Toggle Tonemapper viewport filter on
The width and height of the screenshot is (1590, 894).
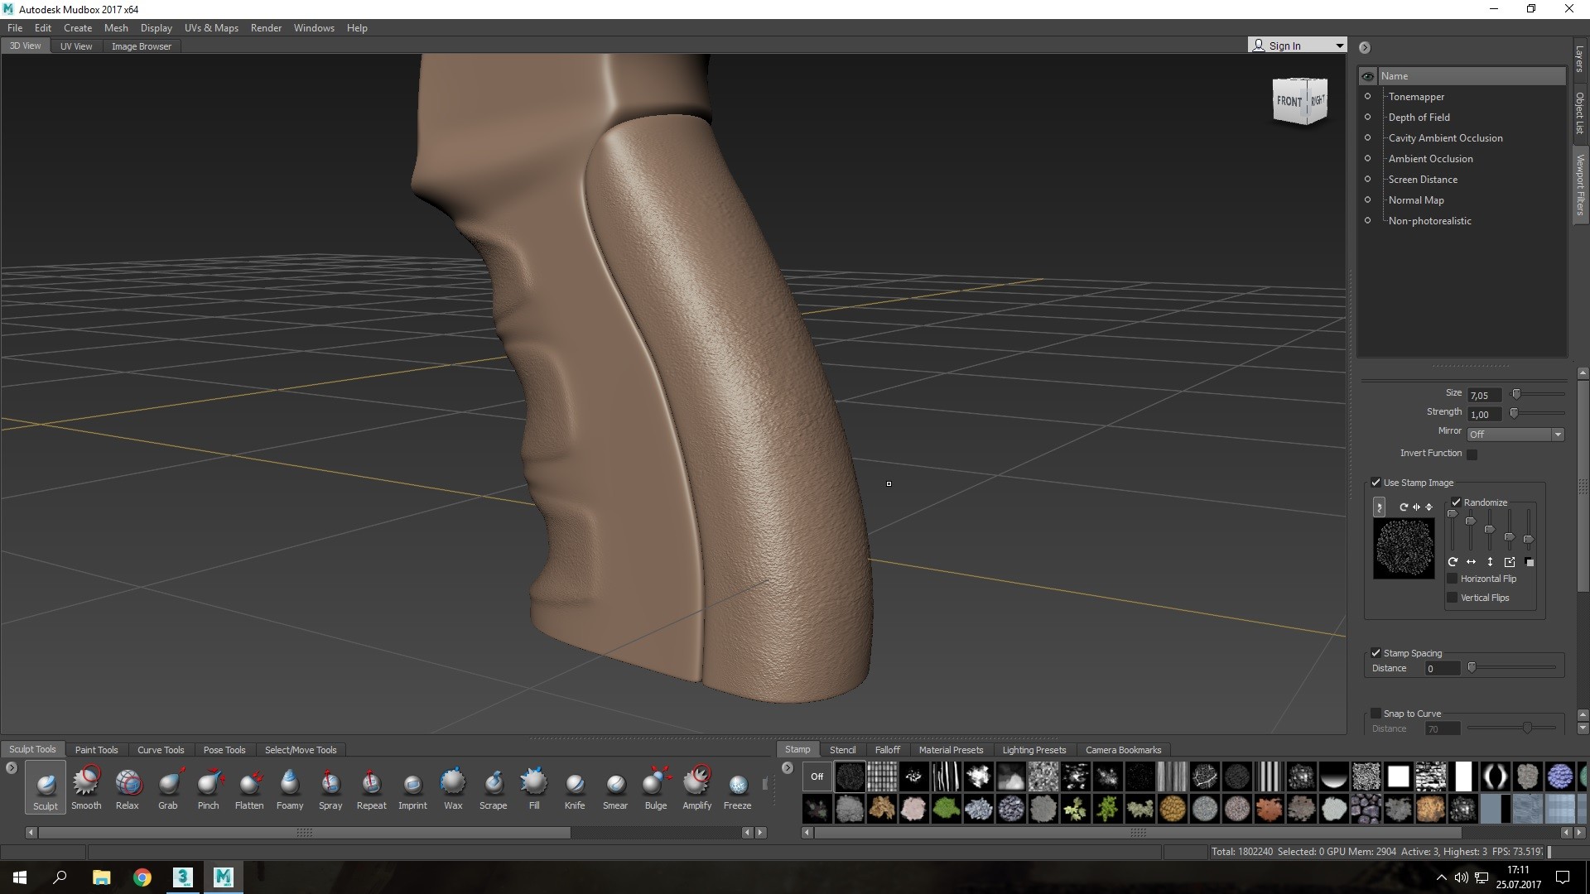coord(1367,97)
